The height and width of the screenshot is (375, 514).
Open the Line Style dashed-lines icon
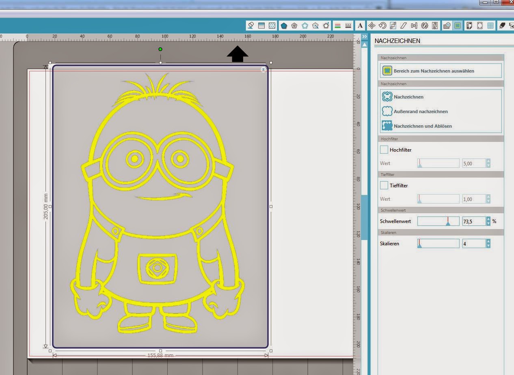pos(348,26)
